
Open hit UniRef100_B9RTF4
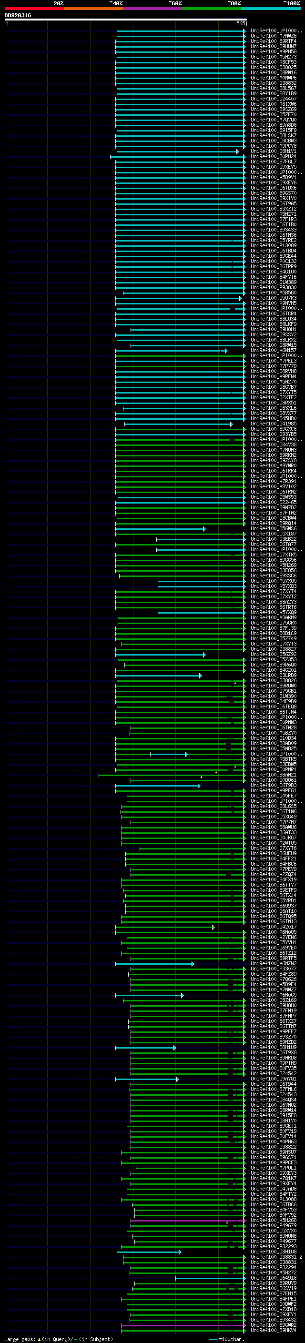pyautogui.click(x=274, y=41)
